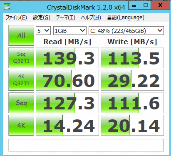The width and height of the screenshot is (171, 156).
Task: Open the 設定(S) menu
Action: 42,17
